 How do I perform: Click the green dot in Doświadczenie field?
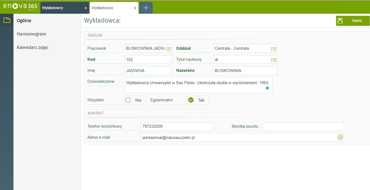coord(267,88)
